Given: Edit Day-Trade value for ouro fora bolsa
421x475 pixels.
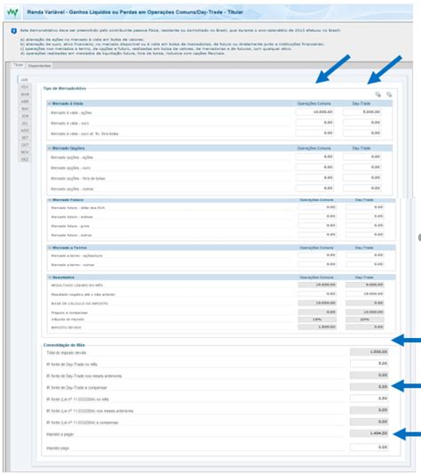Looking at the screenshot, I should [x=361, y=133].
